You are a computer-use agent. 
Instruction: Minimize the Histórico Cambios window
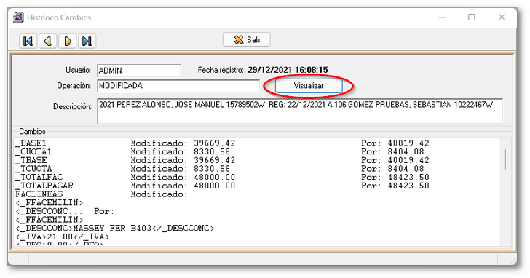pyautogui.click(x=442, y=17)
